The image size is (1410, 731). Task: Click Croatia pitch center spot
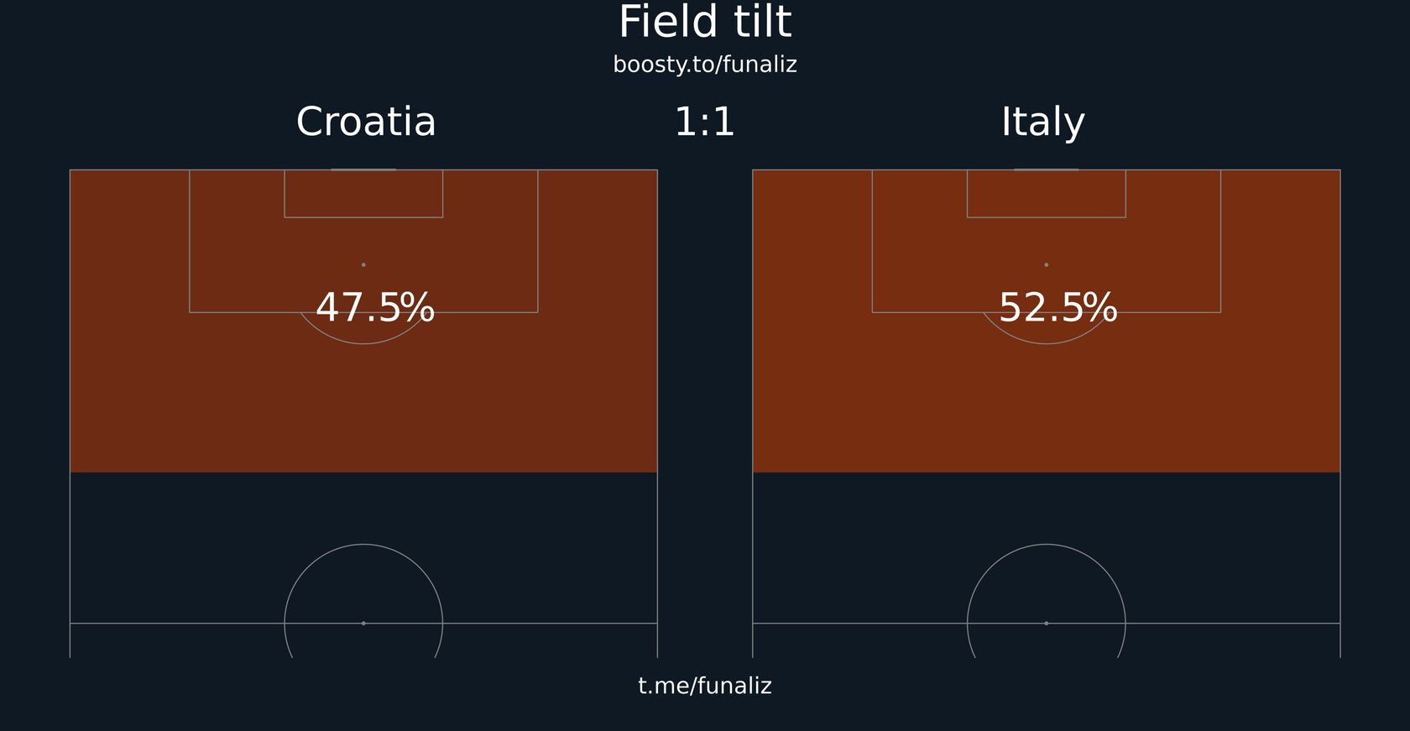(x=363, y=624)
